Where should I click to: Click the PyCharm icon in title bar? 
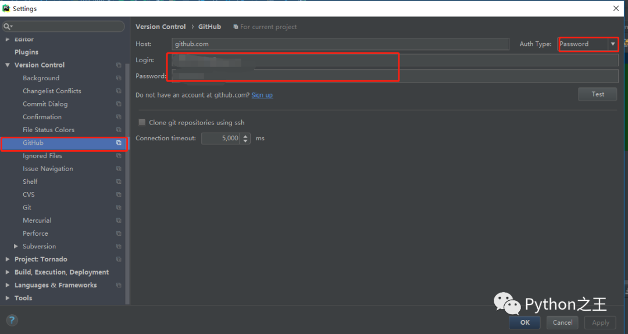click(6, 8)
